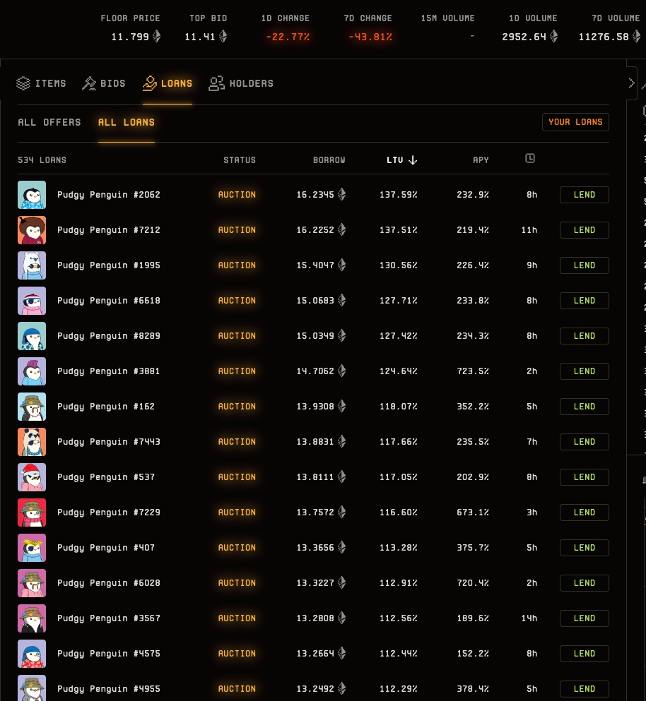Viewport: 646px width, 701px height.
Task: Select the Loans tab
Action: coord(168,83)
